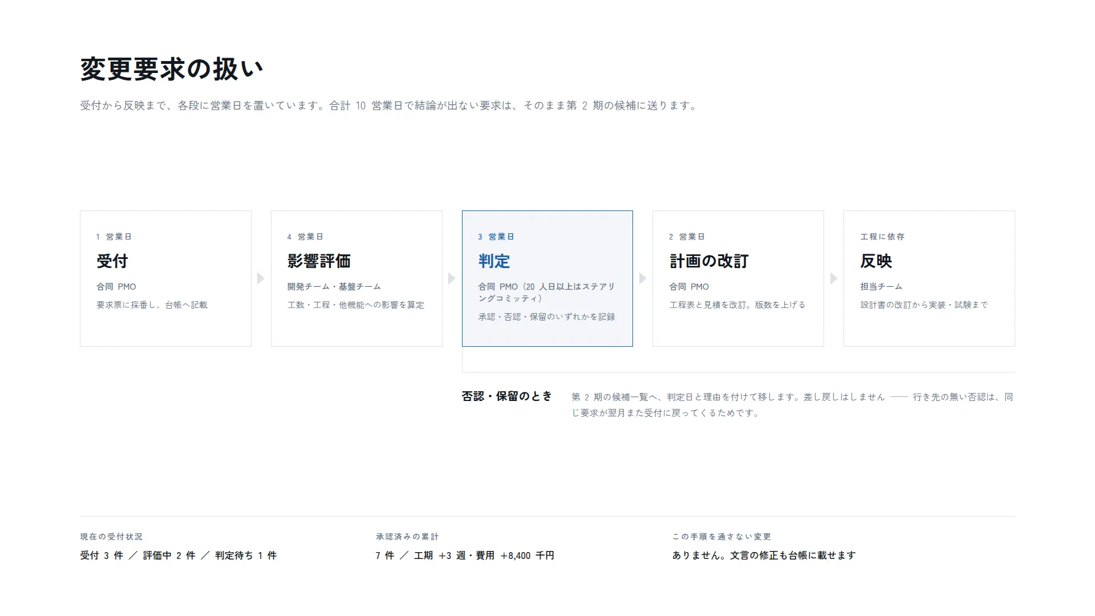Click 受付 3 件 ／ 評価中 2 件 status line
This screenshot has width=1095, height=616.
pyautogui.click(x=179, y=556)
